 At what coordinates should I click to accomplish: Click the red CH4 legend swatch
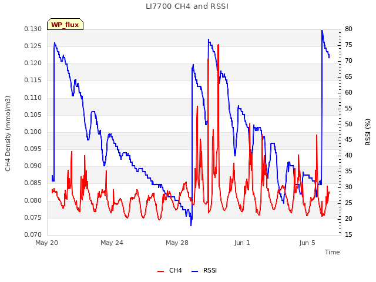pyautogui.click(x=160, y=271)
